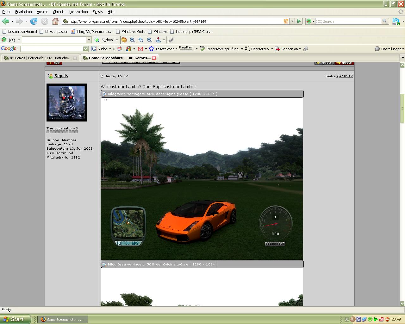Click the first Bildgrösse verringert 50% bar
Viewport: 405px width, 324px height.
(202, 94)
